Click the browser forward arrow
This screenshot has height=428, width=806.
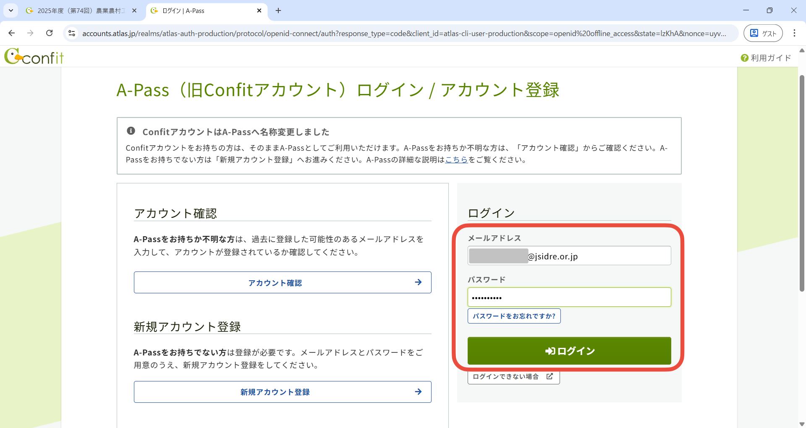pos(30,33)
